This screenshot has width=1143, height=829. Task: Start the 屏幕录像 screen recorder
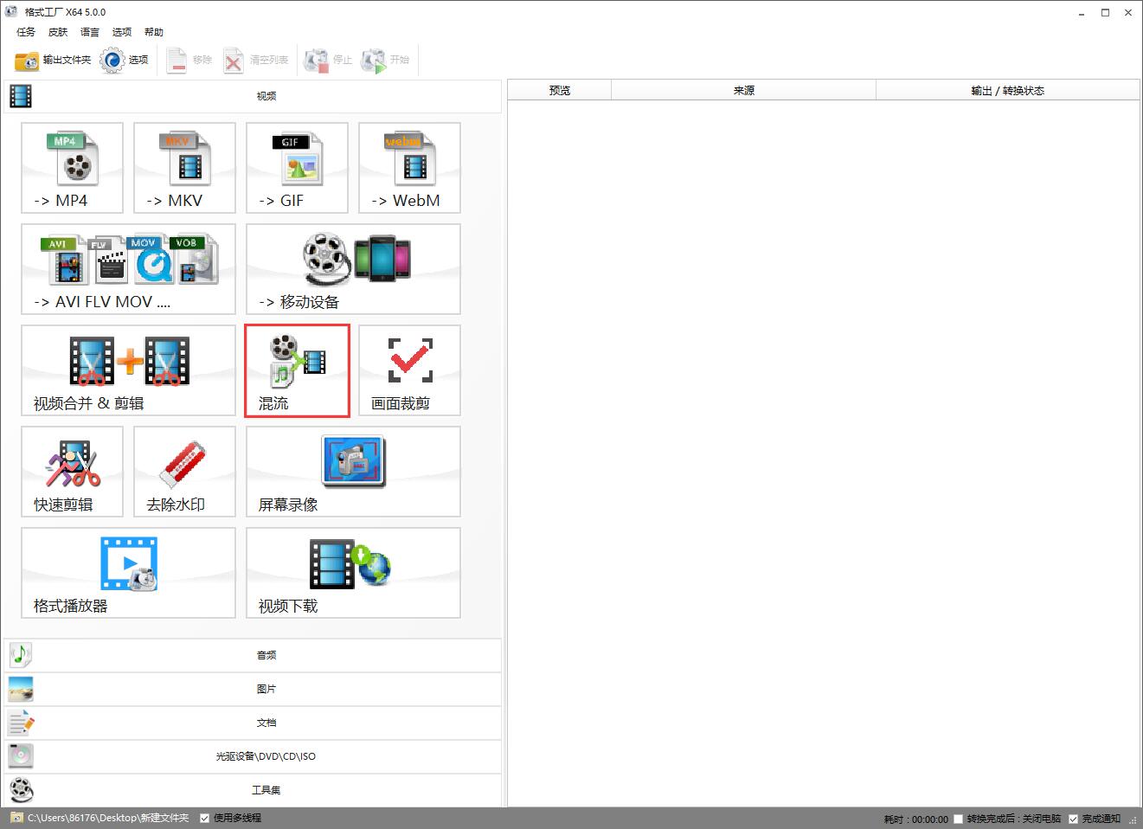353,472
